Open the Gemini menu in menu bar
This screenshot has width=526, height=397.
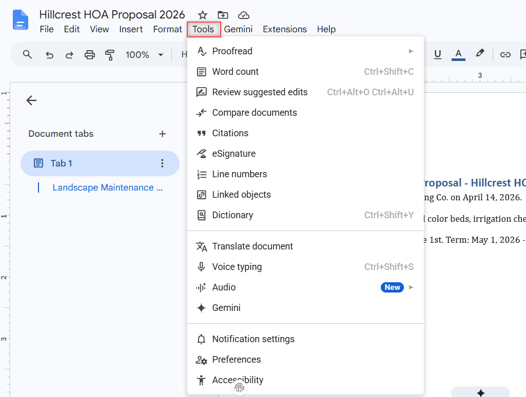click(x=238, y=30)
